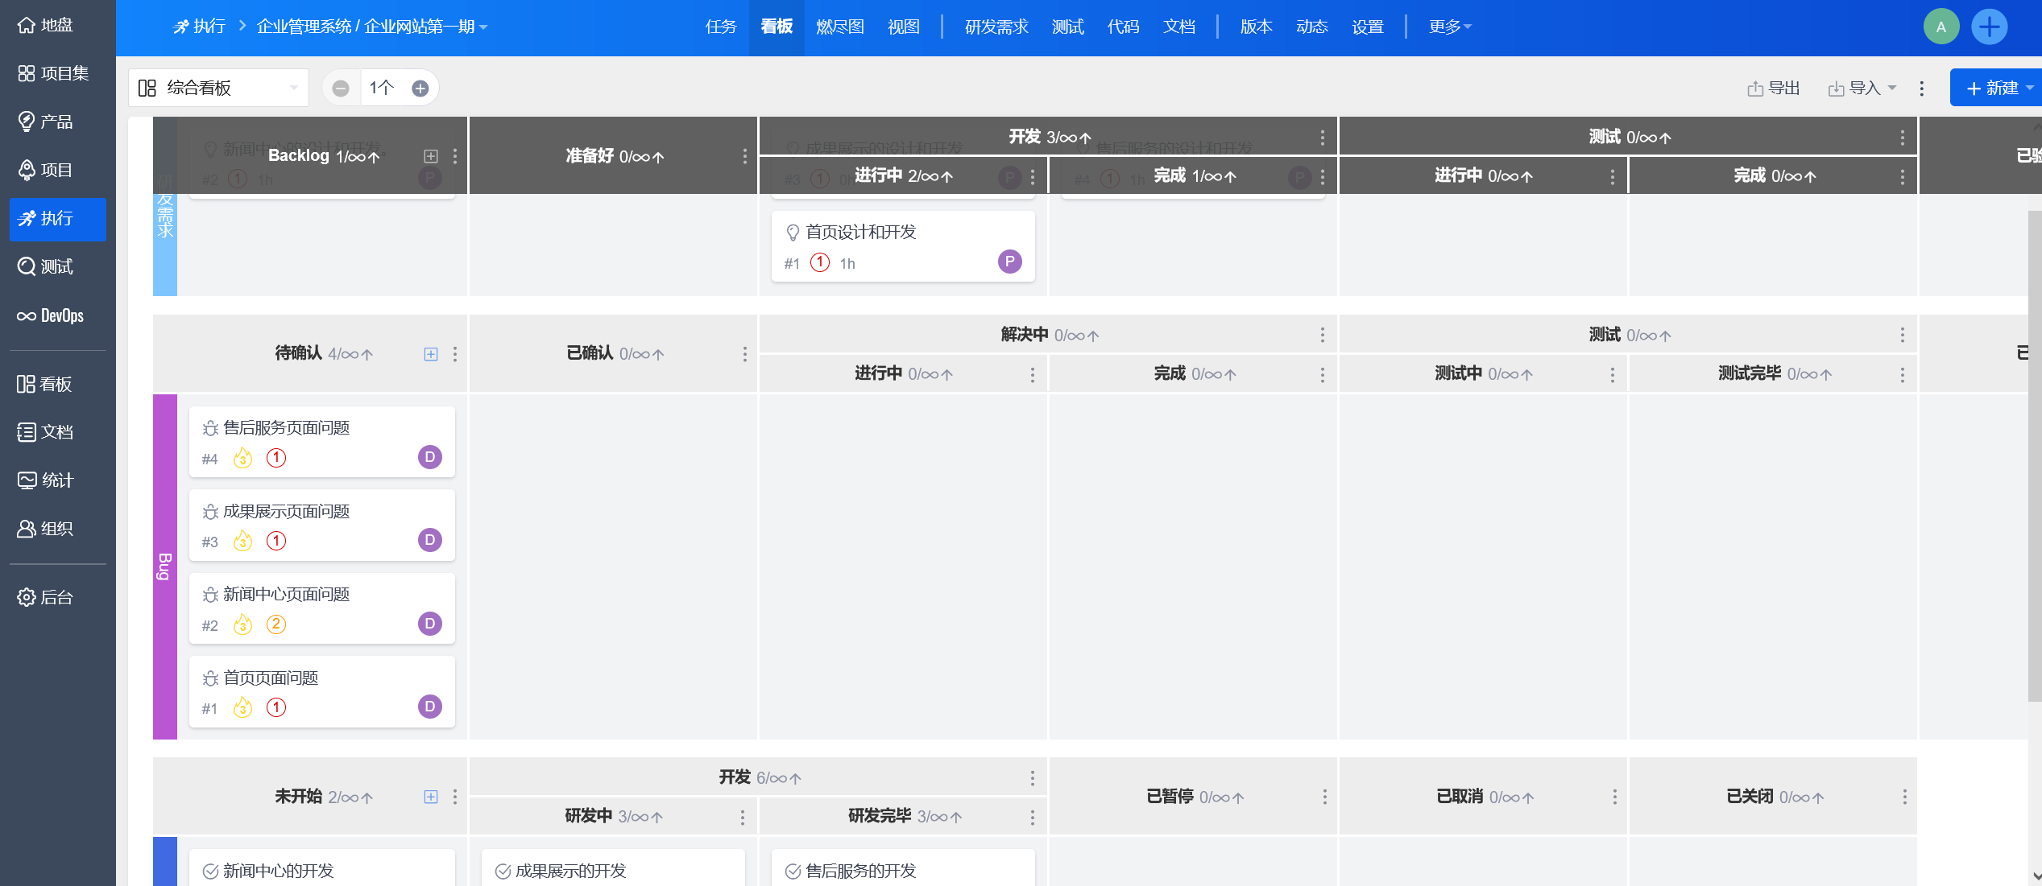Expand the 更多 menu in top navigation
2042x886 pixels.
[1449, 27]
